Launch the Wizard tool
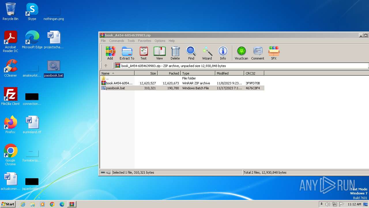Image resolution: width=369 pixels, height=208 pixels. tap(207, 53)
